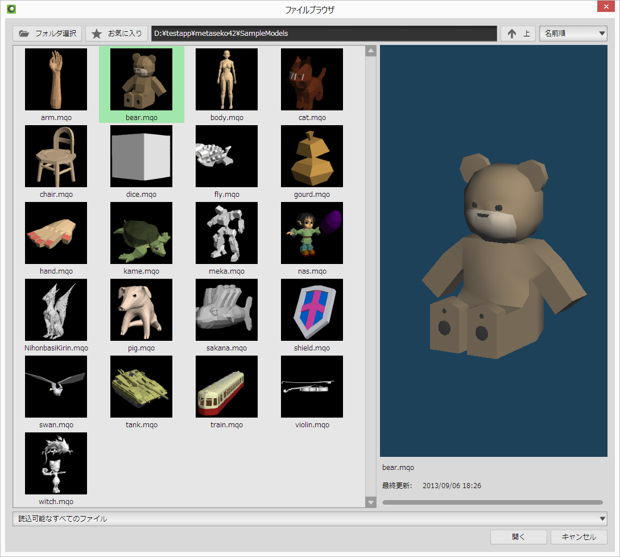
Task: Select the arm.mqo thumbnail
Action: click(x=56, y=80)
